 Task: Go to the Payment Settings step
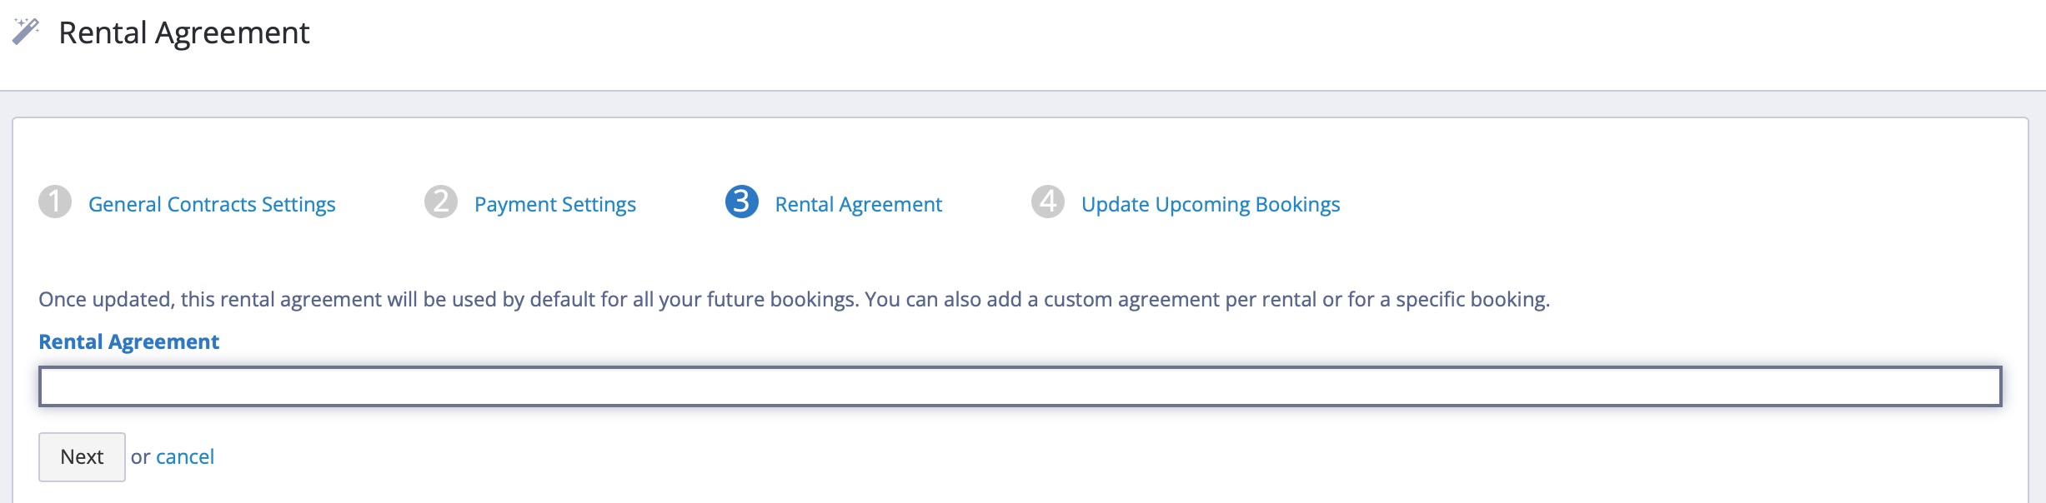click(x=555, y=205)
